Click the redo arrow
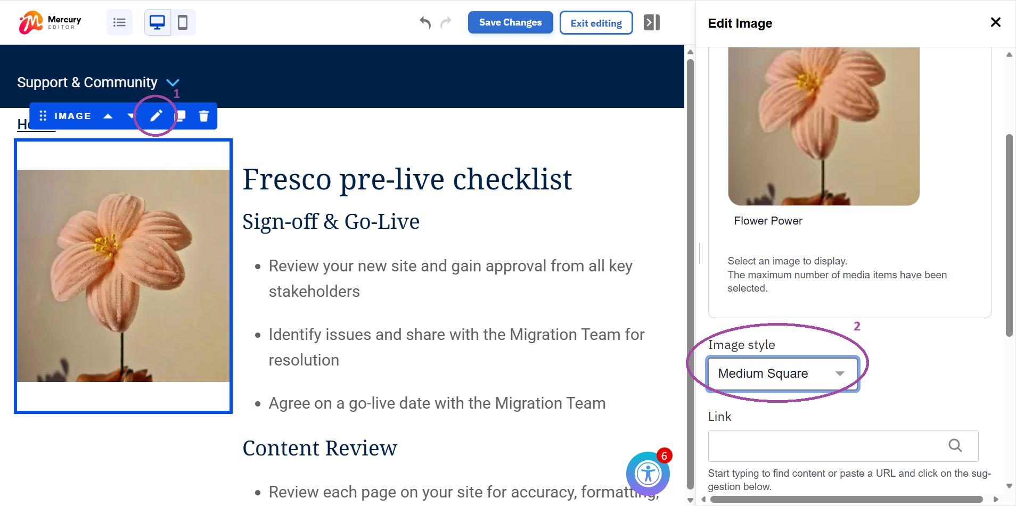This screenshot has height=506, width=1016. click(446, 22)
